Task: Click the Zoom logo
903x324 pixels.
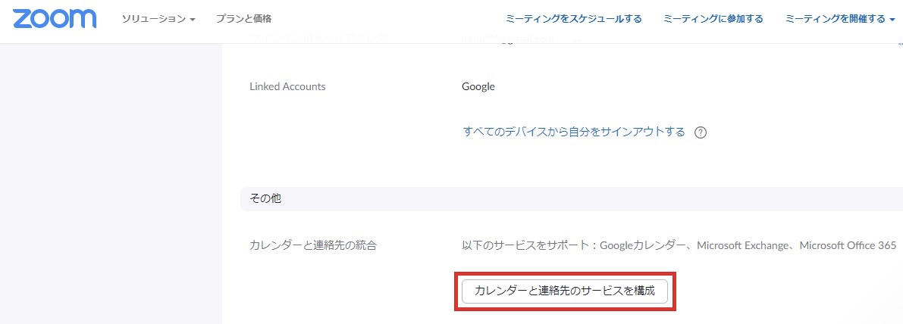Action: tap(55, 19)
